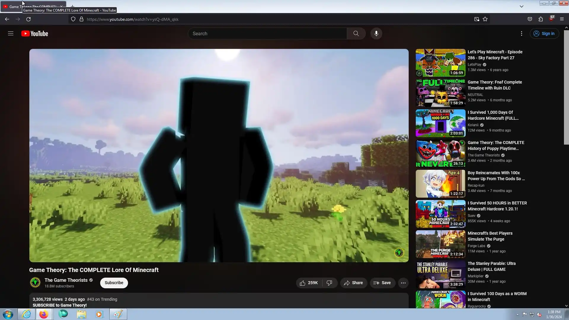Click the search magnifier button

click(x=356, y=33)
